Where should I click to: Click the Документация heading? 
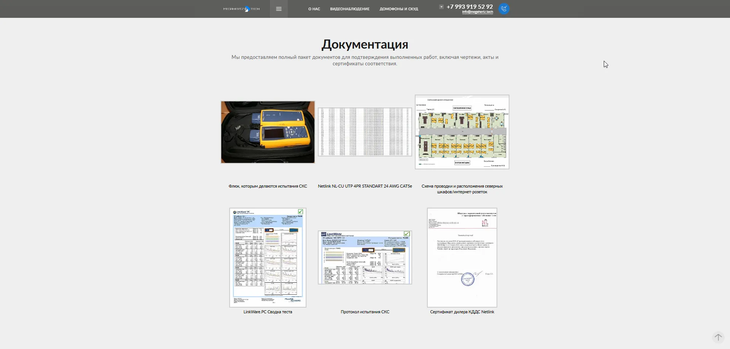click(x=365, y=44)
